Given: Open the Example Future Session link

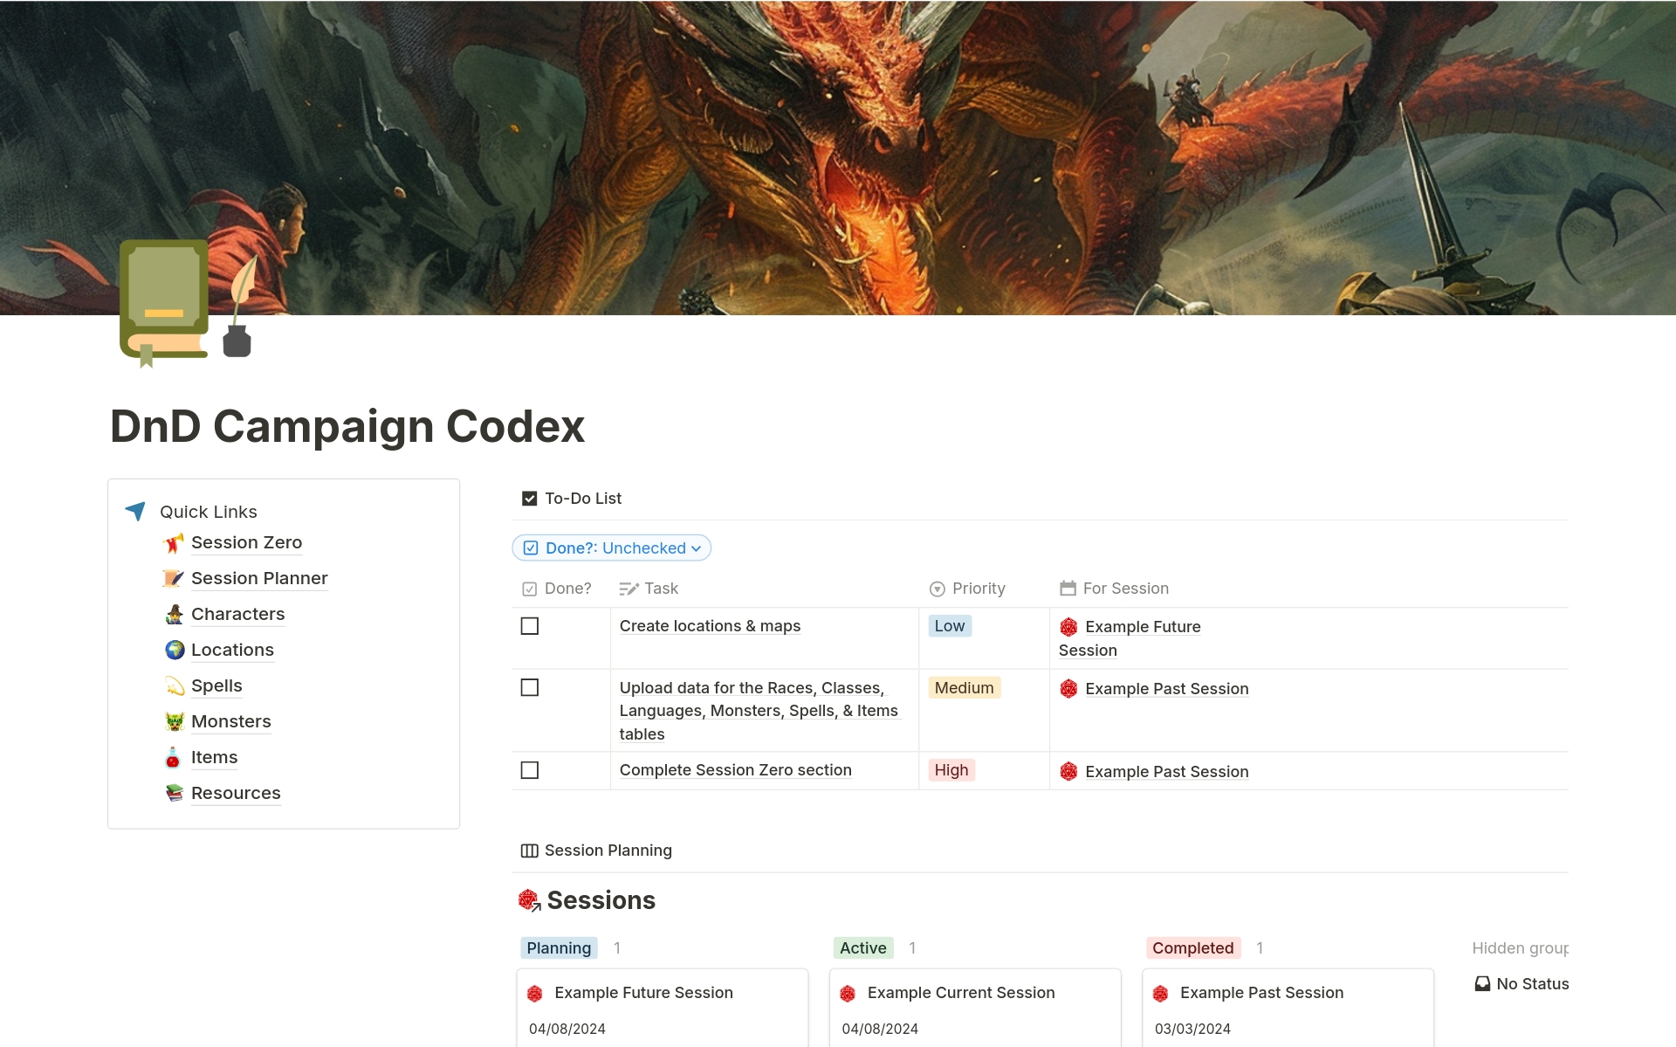Looking at the screenshot, I should (x=1143, y=626).
